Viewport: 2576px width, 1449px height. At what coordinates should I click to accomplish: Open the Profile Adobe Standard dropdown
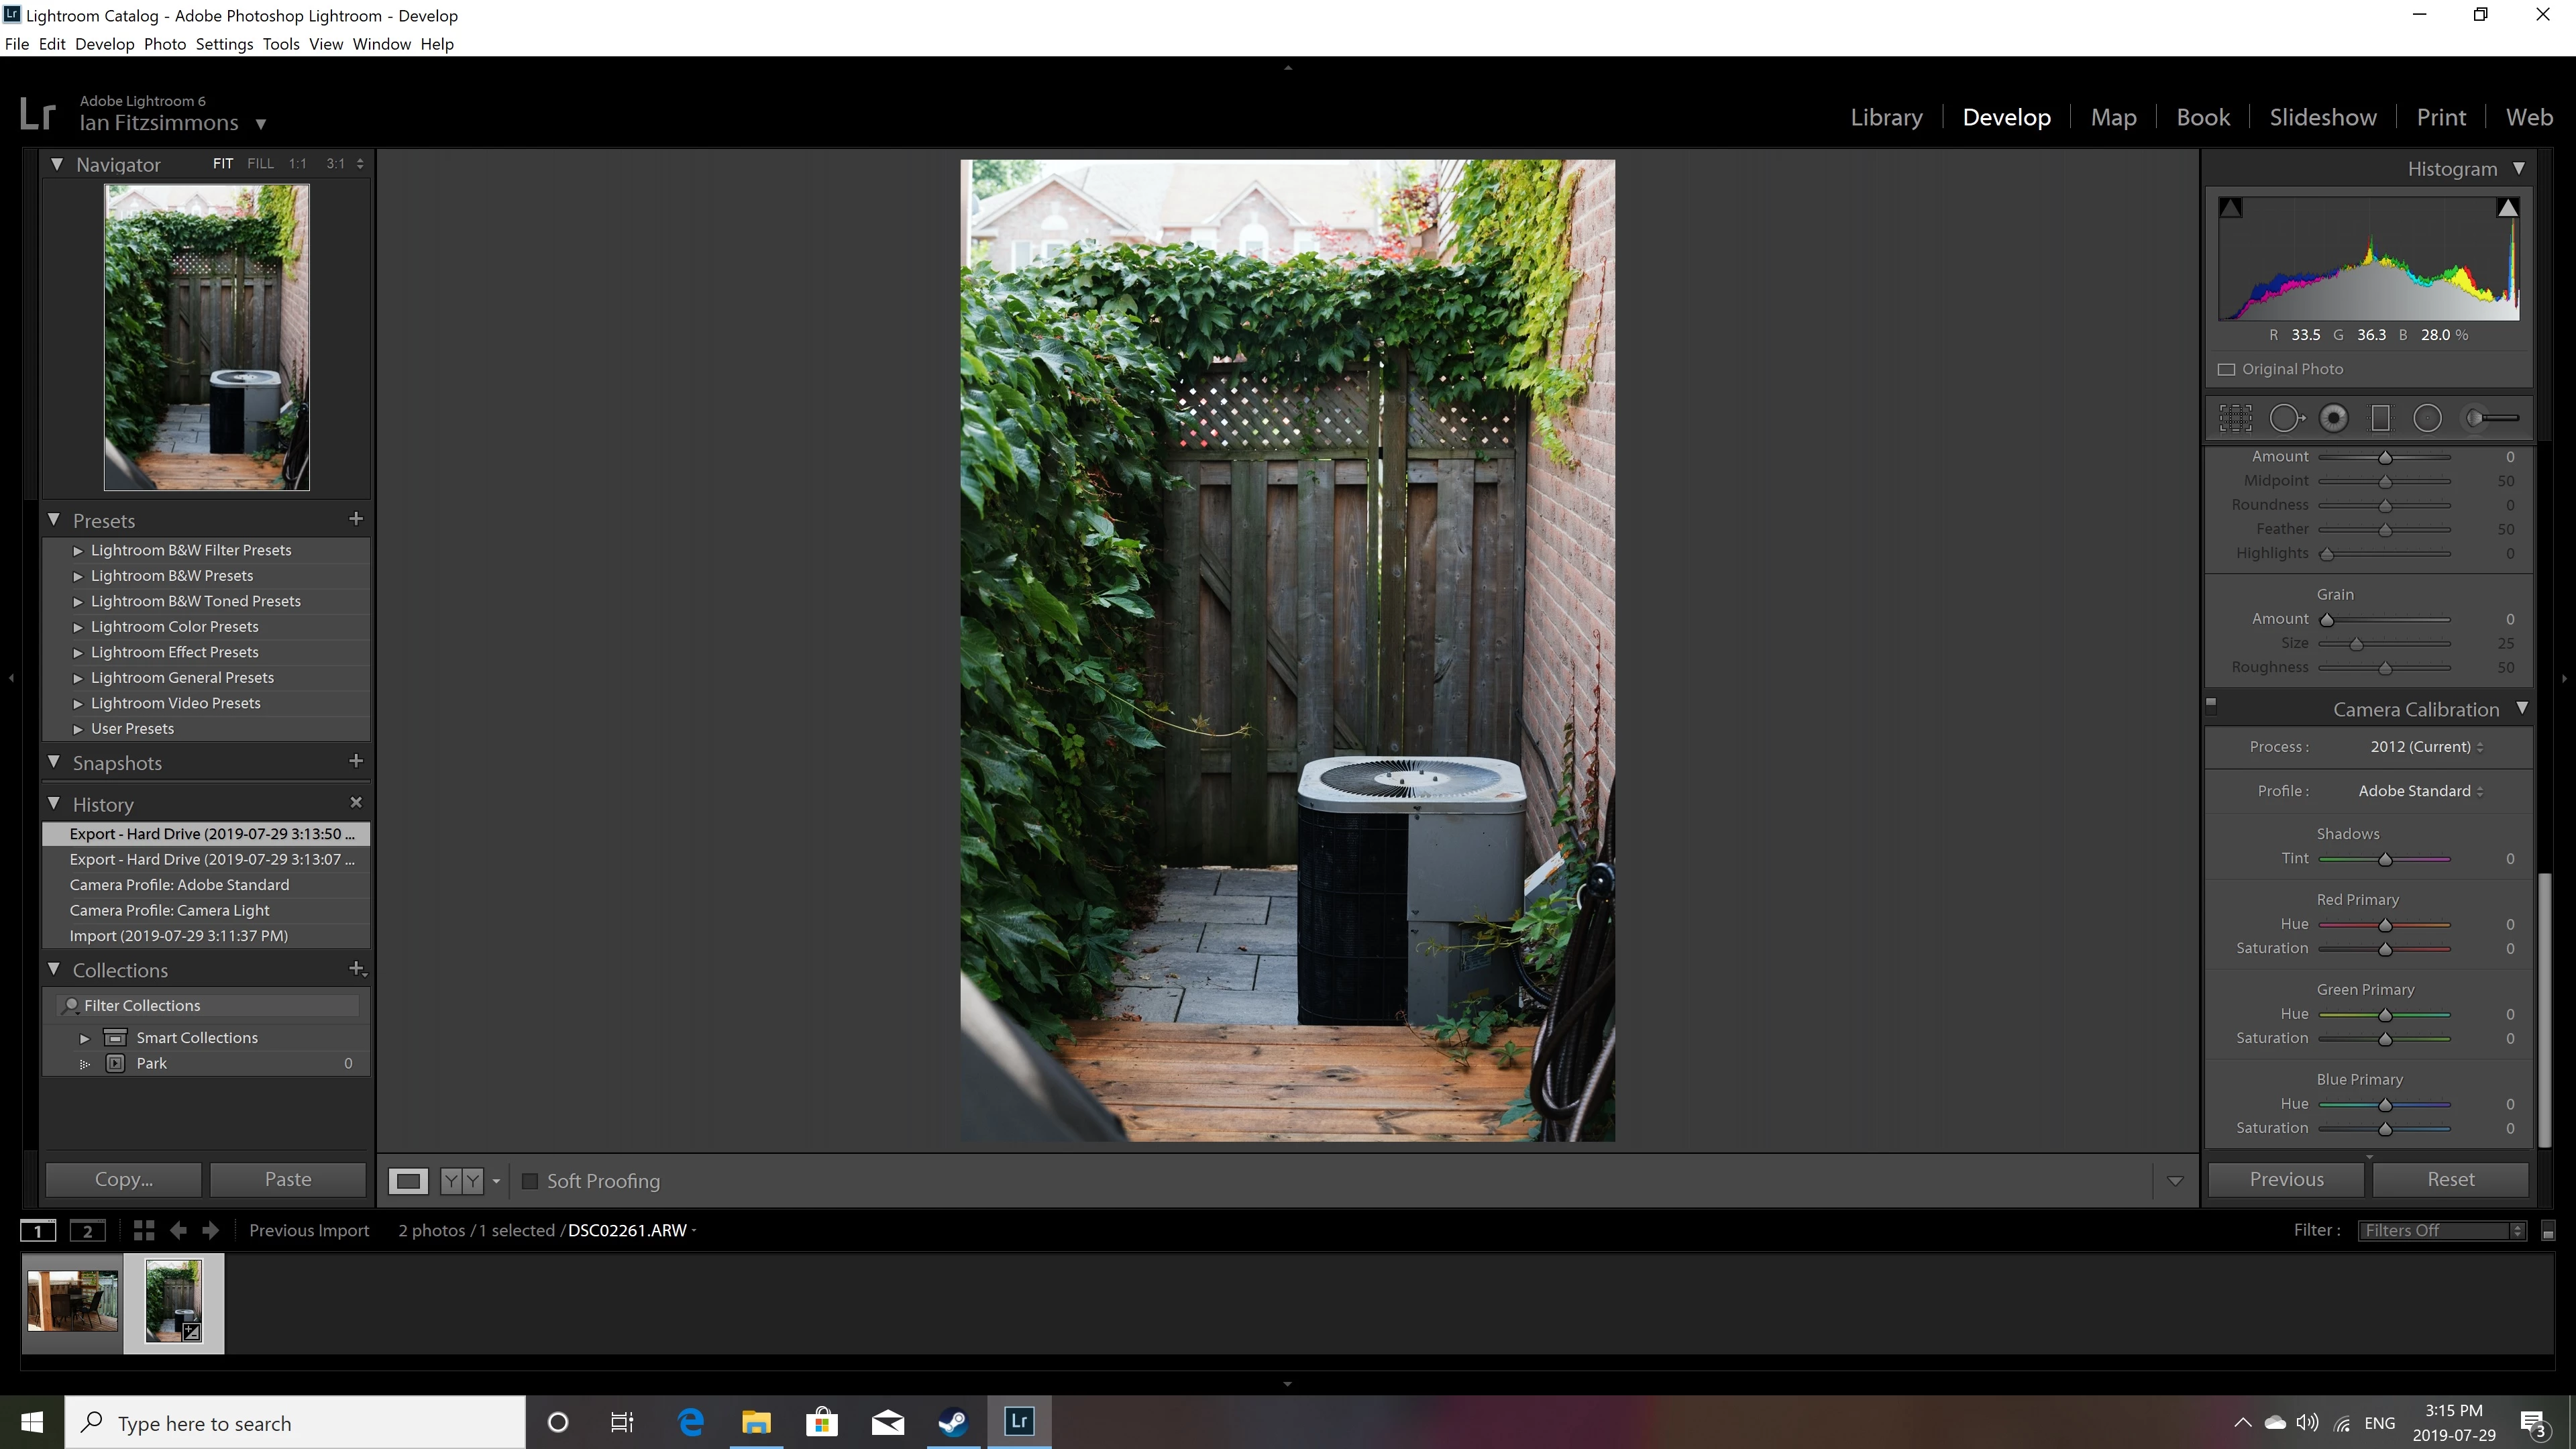(x=2420, y=791)
